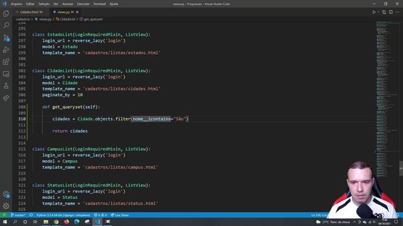Viewport: 403px width, 226px height.
Task: Switch to the cidades.html tab
Action: tap(29, 12)
